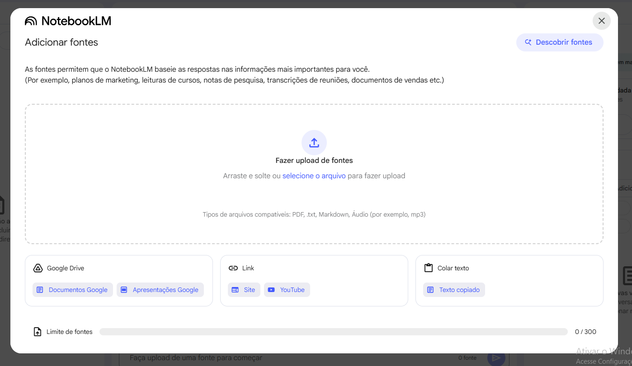Click the Limite de fontes file icon
This screenshot has height=366, width=632.
(x=38, y=332)
